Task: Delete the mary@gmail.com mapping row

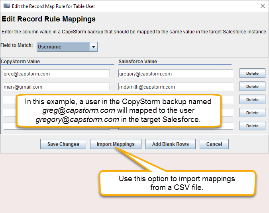Action: [252, 87]
